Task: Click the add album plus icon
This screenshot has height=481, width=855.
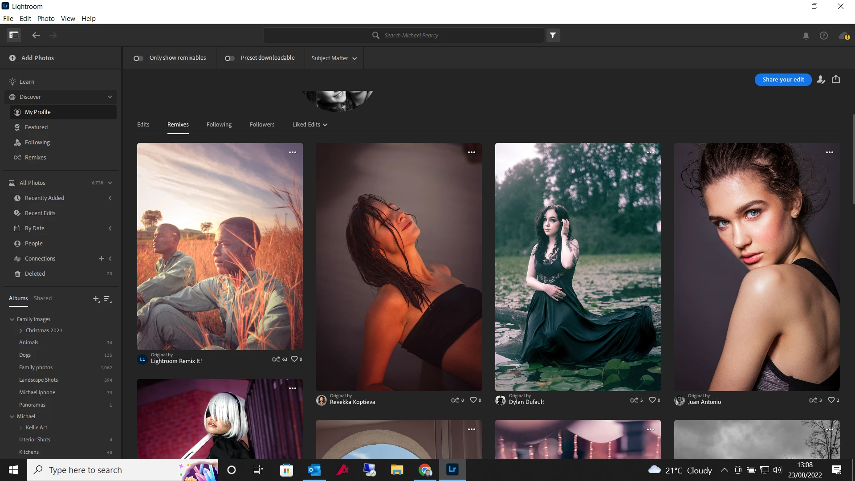Action: click(x=96, y=299)
